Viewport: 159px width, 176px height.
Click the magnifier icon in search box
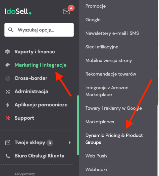[x=11, y=30]
